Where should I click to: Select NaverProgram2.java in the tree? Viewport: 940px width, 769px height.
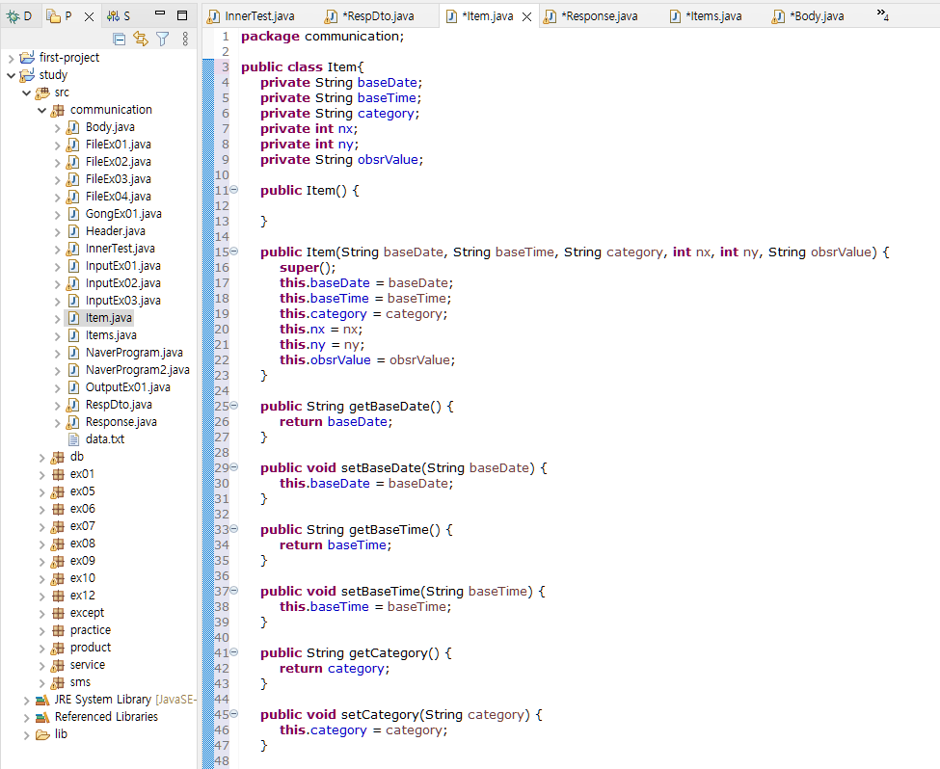pos(137,370)
